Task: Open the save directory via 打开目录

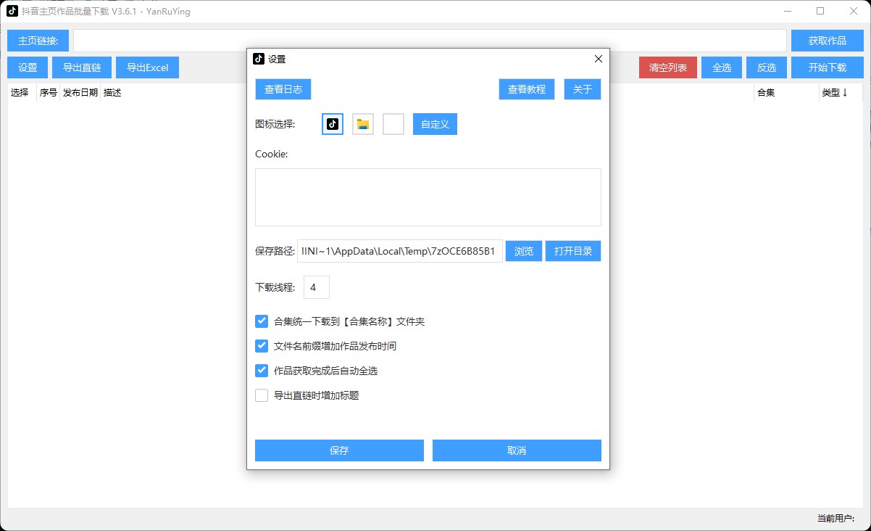Action: pyautogui.click(x=573, y=251)
